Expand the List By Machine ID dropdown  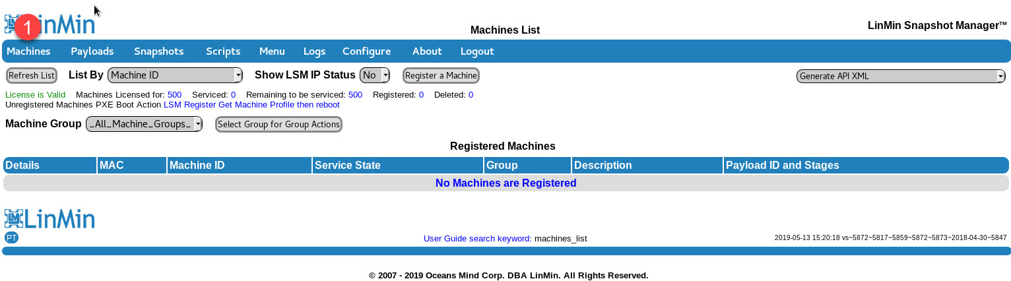[x=175, y=75]
